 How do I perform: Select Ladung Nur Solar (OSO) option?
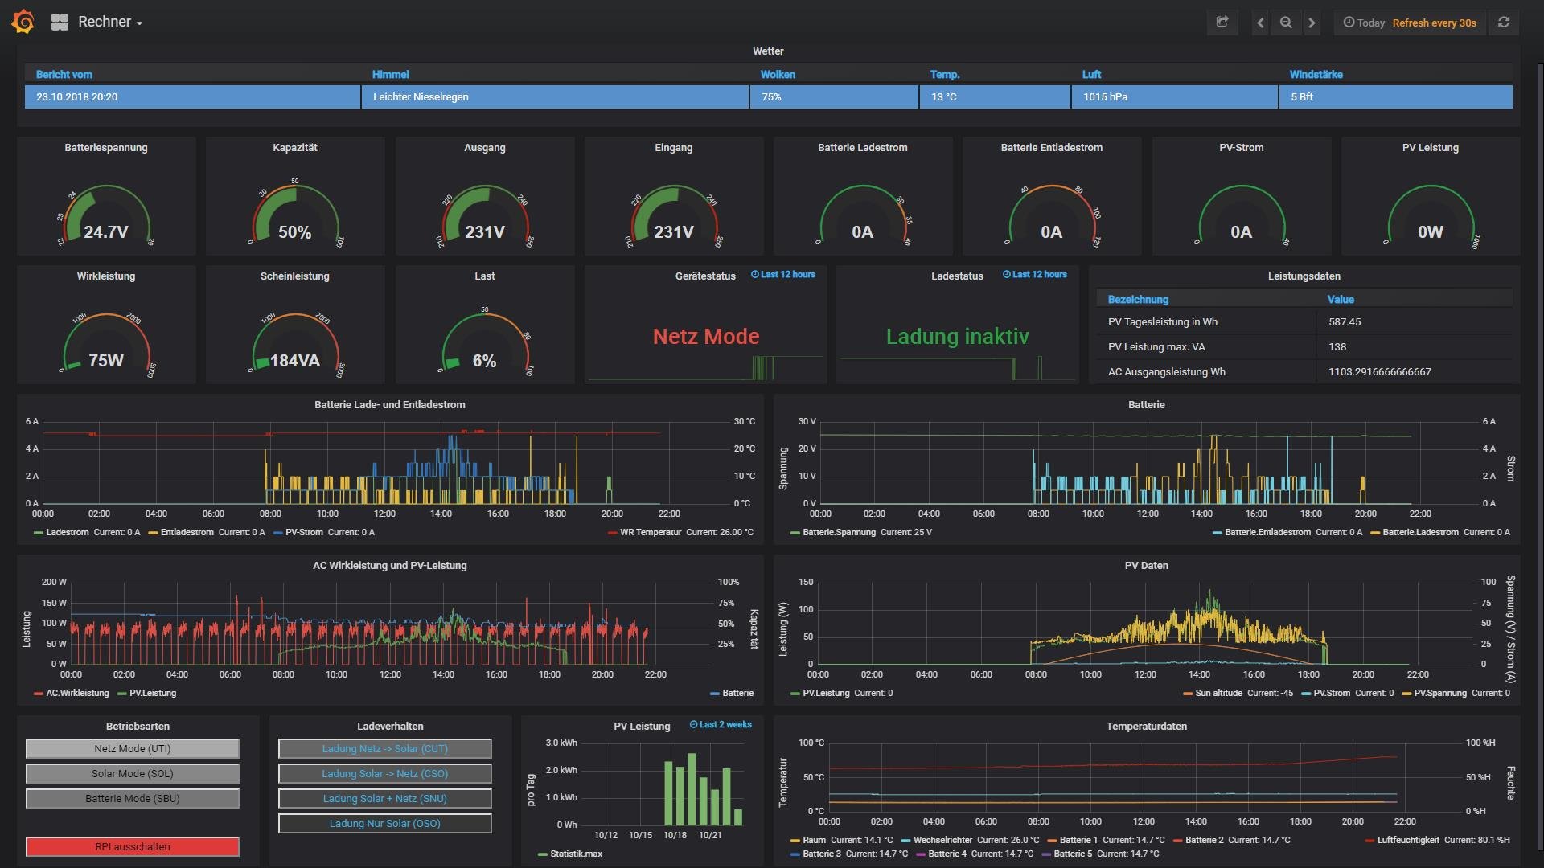384,823
